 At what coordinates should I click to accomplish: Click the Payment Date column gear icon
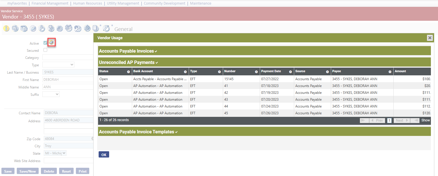290,72
